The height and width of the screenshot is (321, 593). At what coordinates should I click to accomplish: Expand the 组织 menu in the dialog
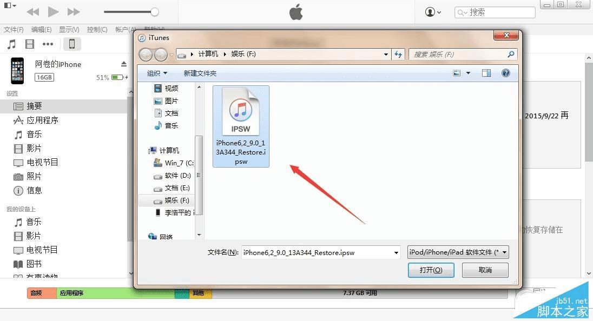(156, 72)
